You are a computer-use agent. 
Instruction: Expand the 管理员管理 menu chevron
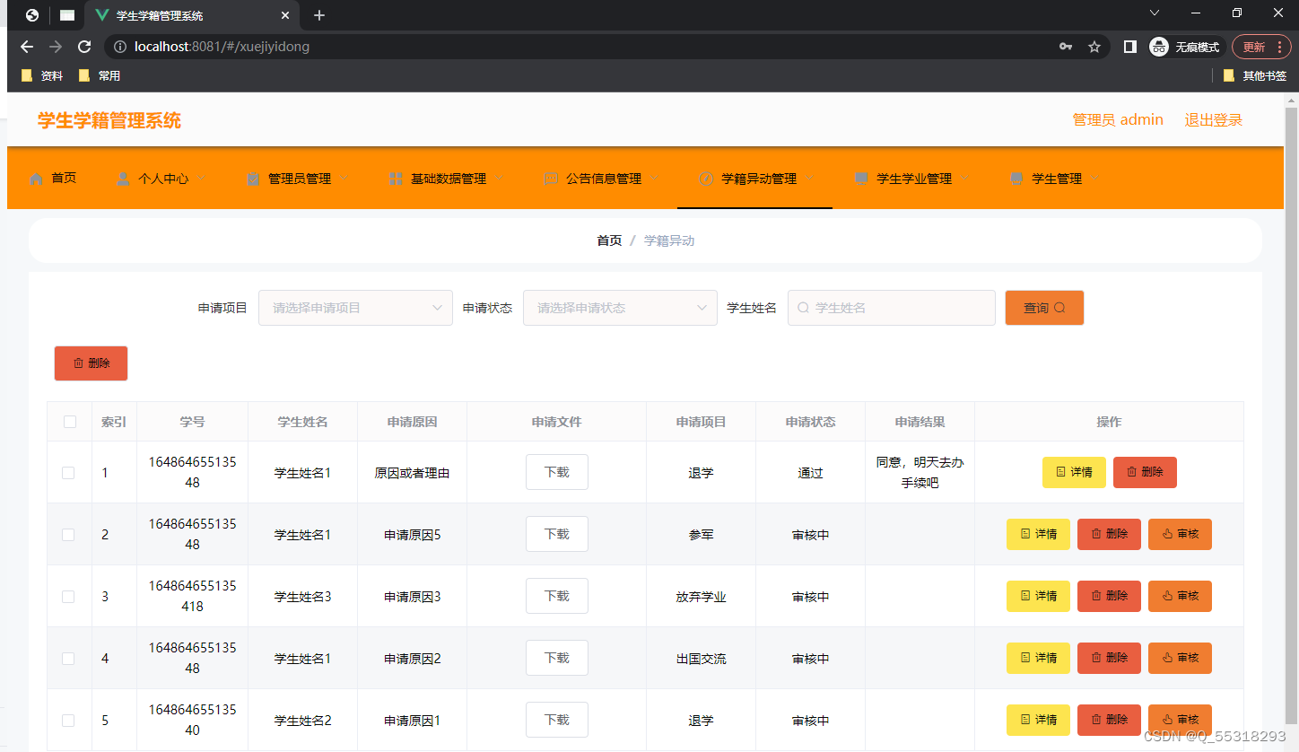click(344, 179)
